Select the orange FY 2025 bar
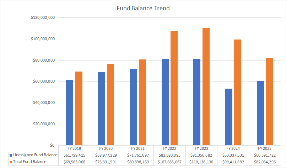 click(270, 101)
